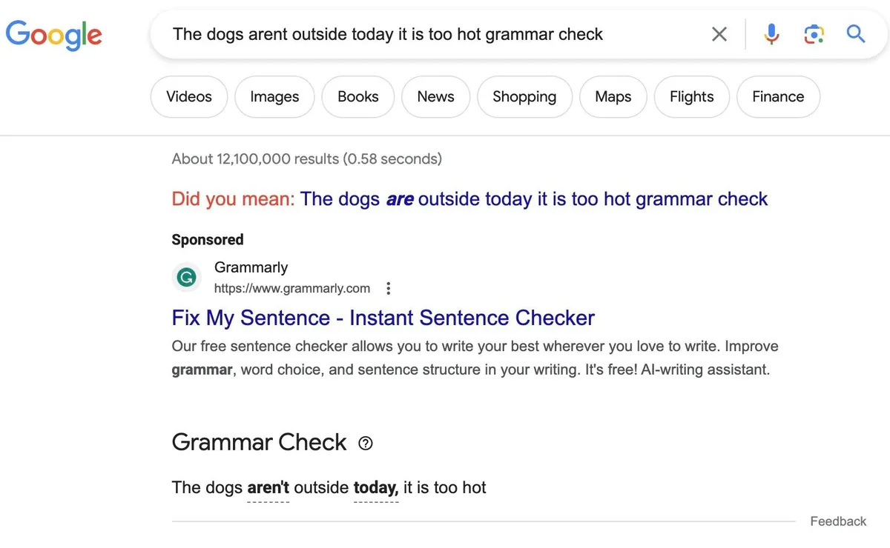Open Google Lens image search
The image size is (890, 548).
click(814, 34)
